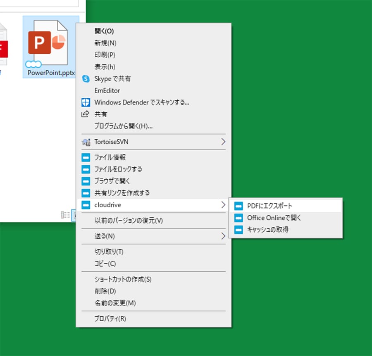
Task: Choose ショートカットの作成(S)
Action: (153, 279)
